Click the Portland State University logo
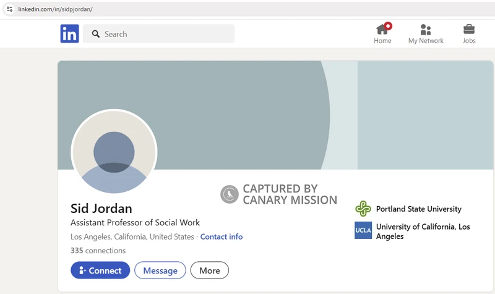 click(x=363, y=209)
